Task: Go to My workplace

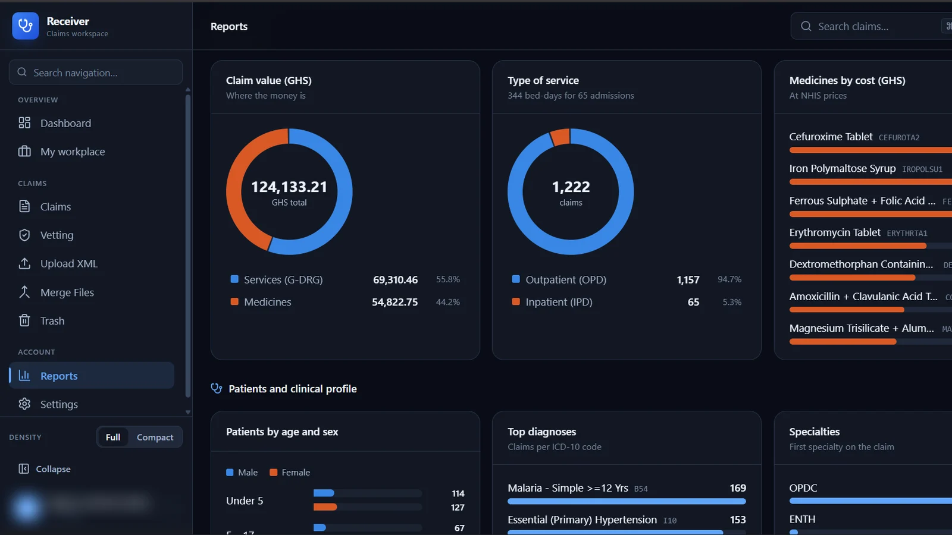Action: 73,152
